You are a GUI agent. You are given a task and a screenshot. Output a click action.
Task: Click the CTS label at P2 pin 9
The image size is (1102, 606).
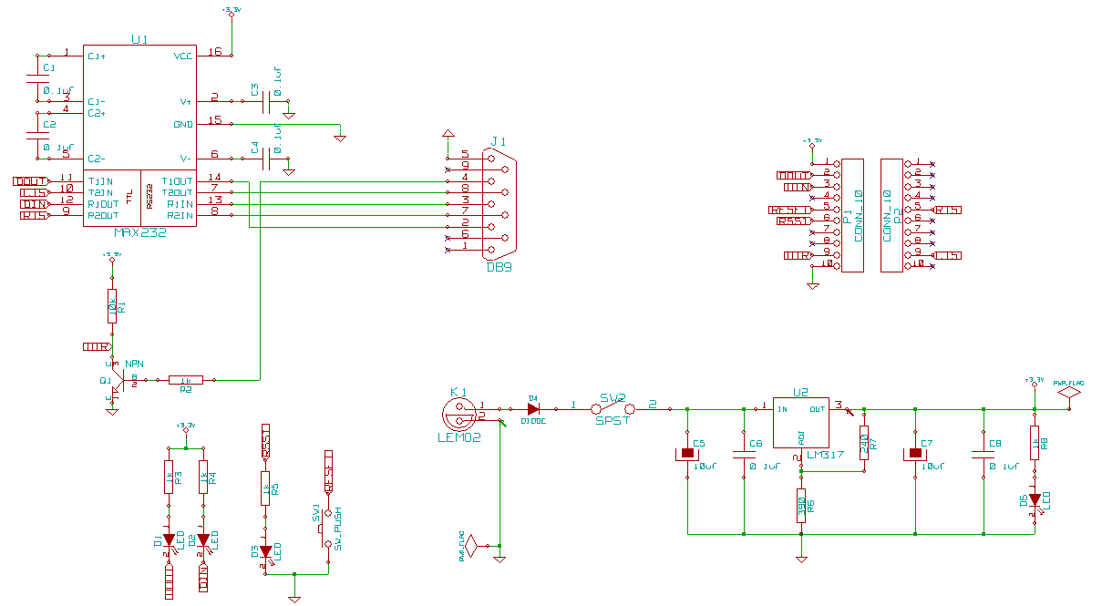949,255
